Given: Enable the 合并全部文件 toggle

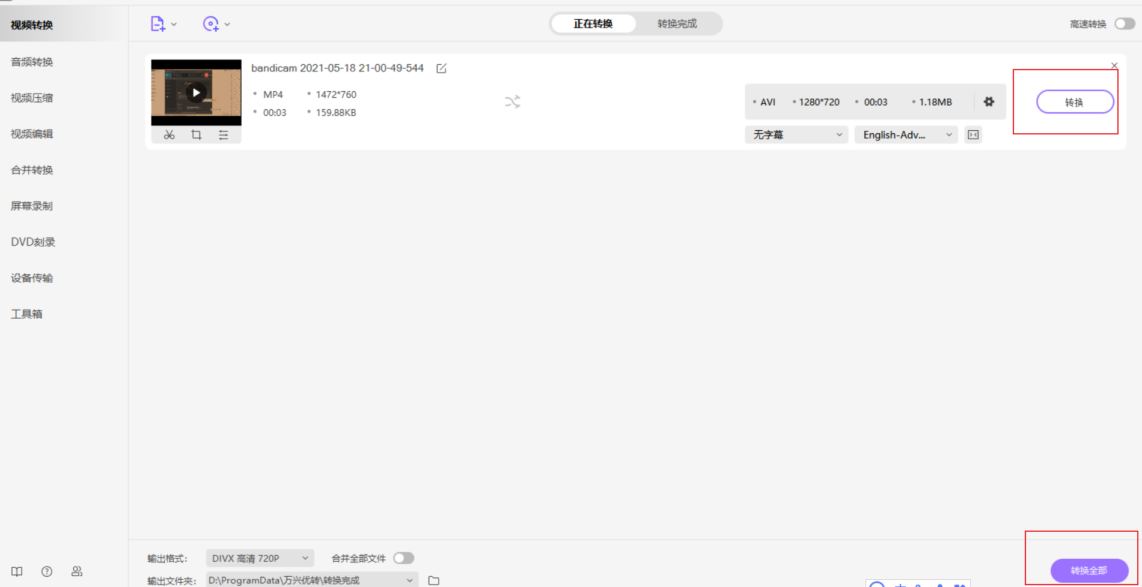Looking at the screenshot, I should pos(403,558).
